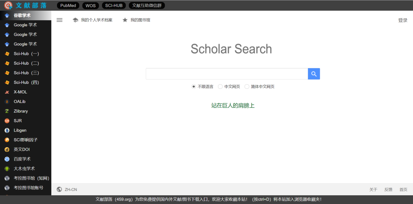The height and width of the screenshot is (204, 413).
Task: Click the Sci-Hub（一）sidebar icon
Action: click(7, 54)
